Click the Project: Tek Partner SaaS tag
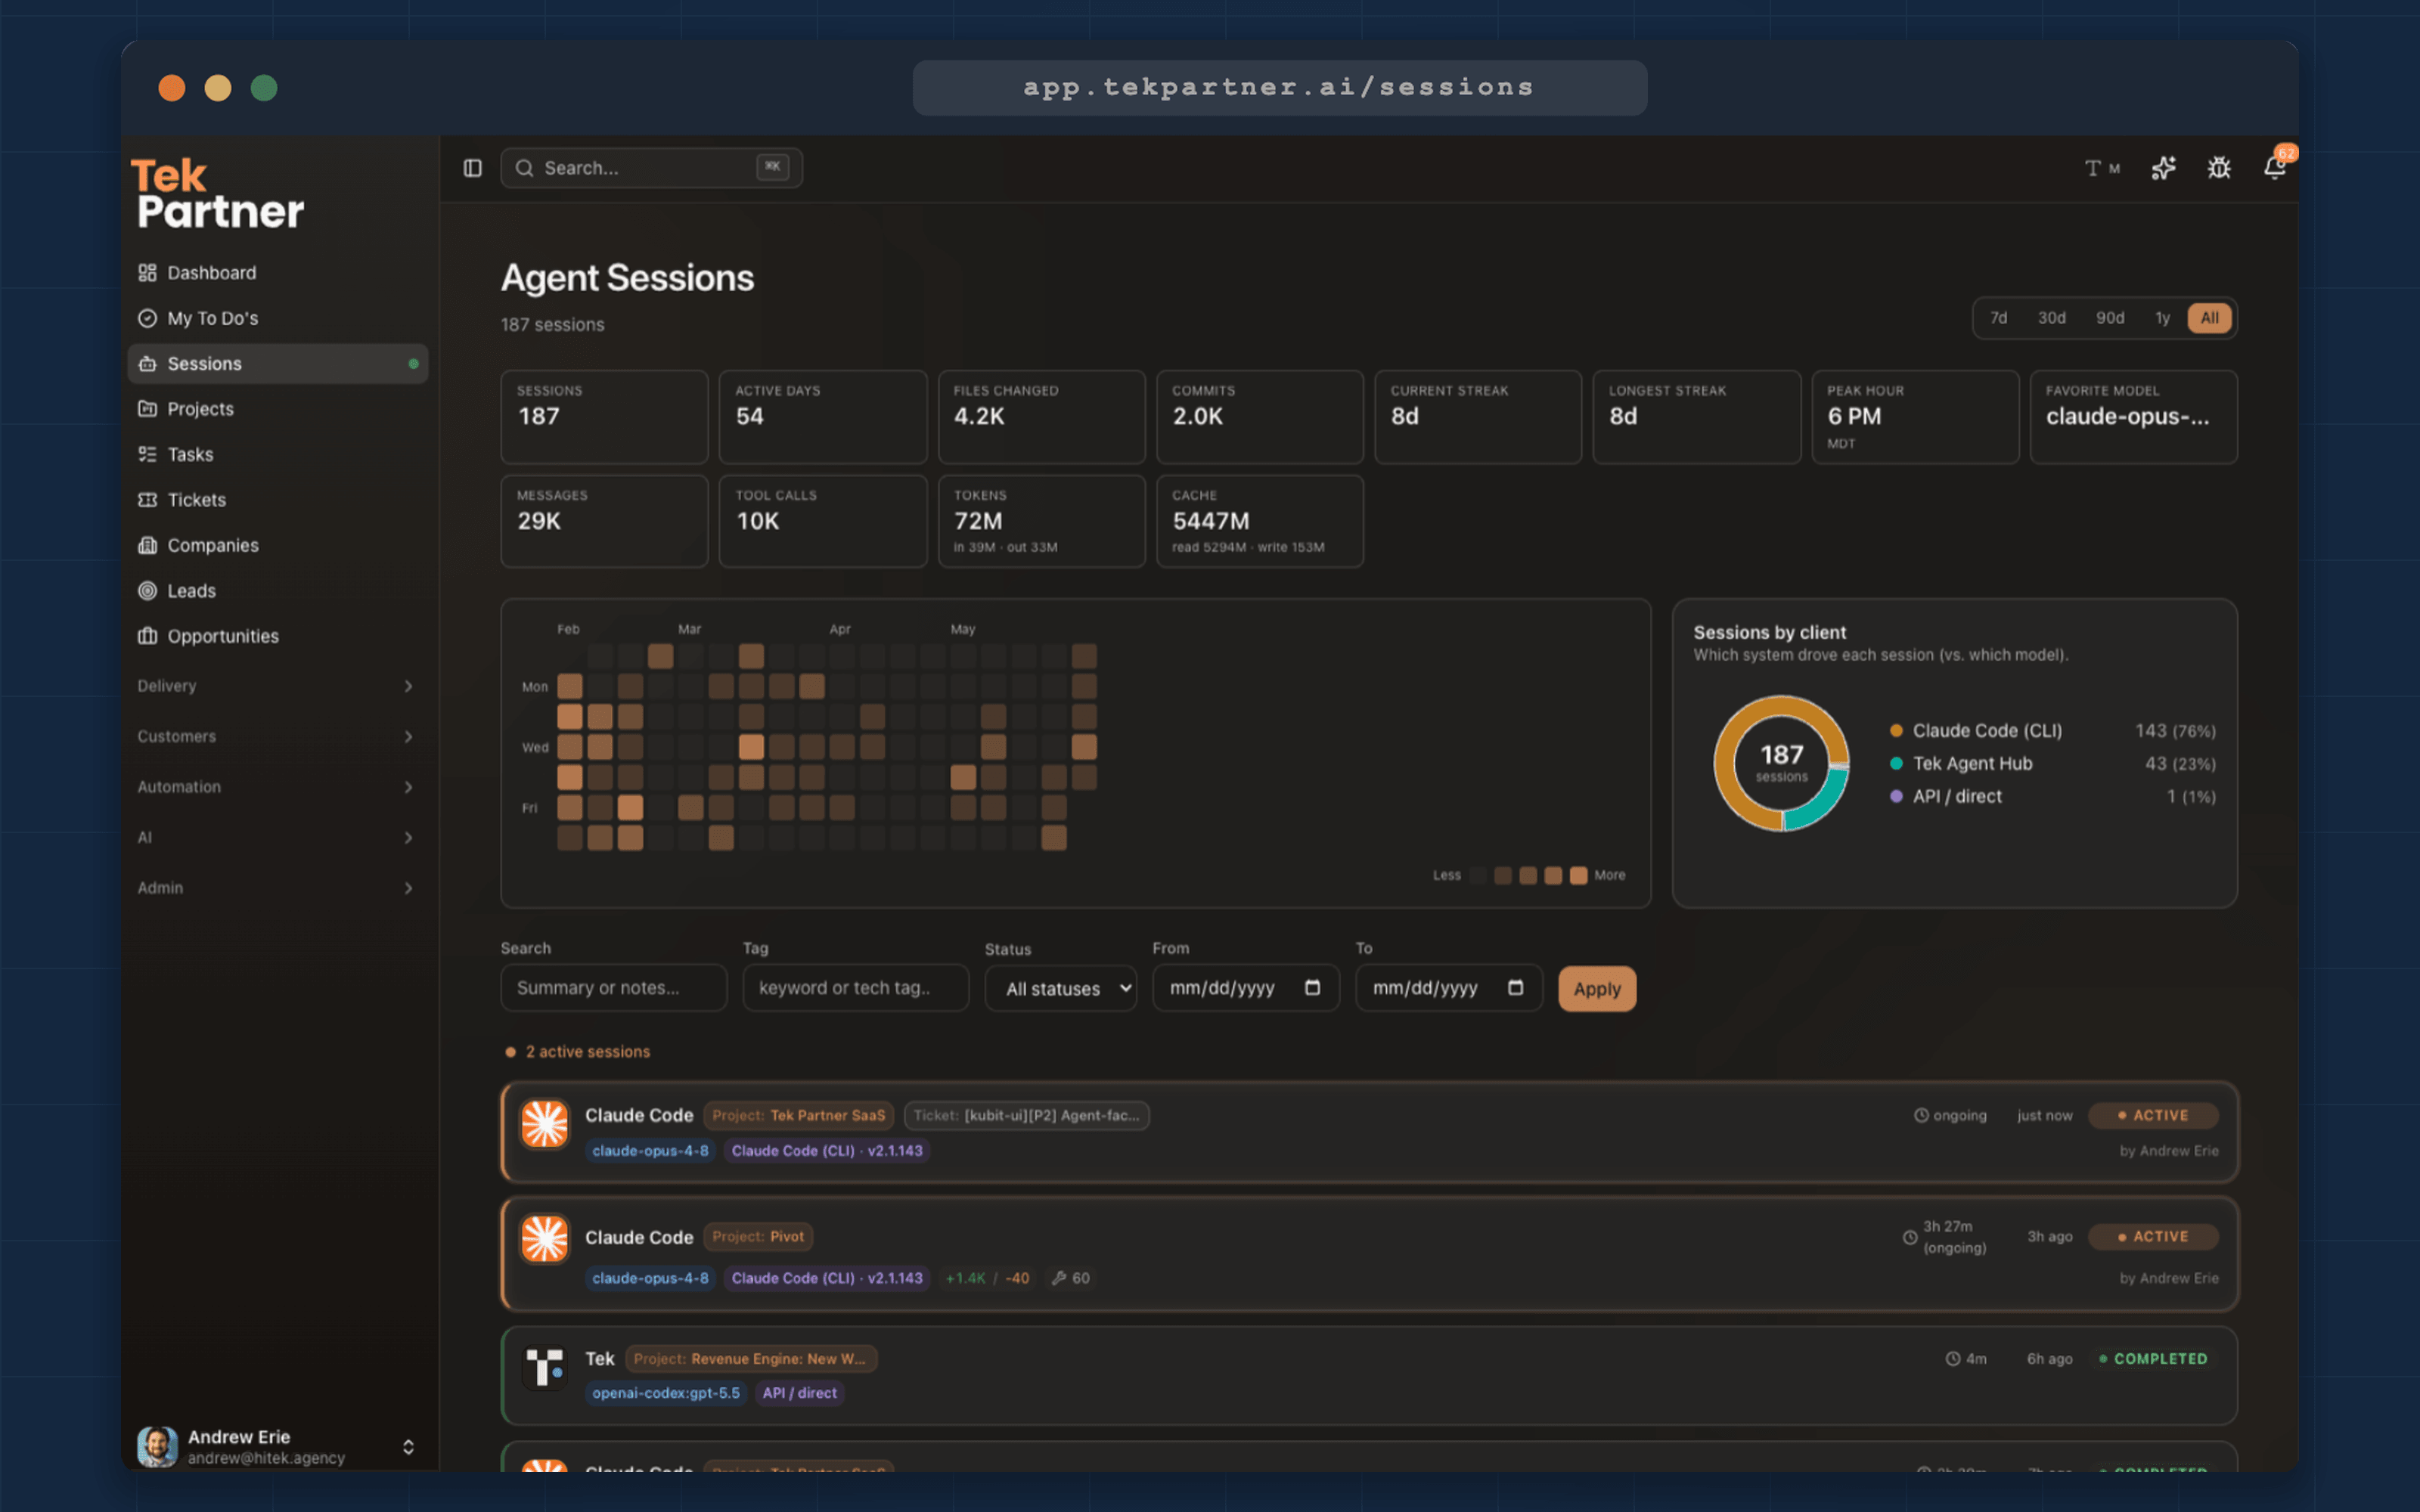Image resolution: width=2420 pixels, height=1512 pixels. 798,1115
